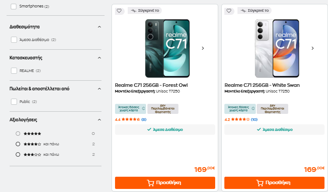Click the Forest Owl phone product image

tap(167, 48)
